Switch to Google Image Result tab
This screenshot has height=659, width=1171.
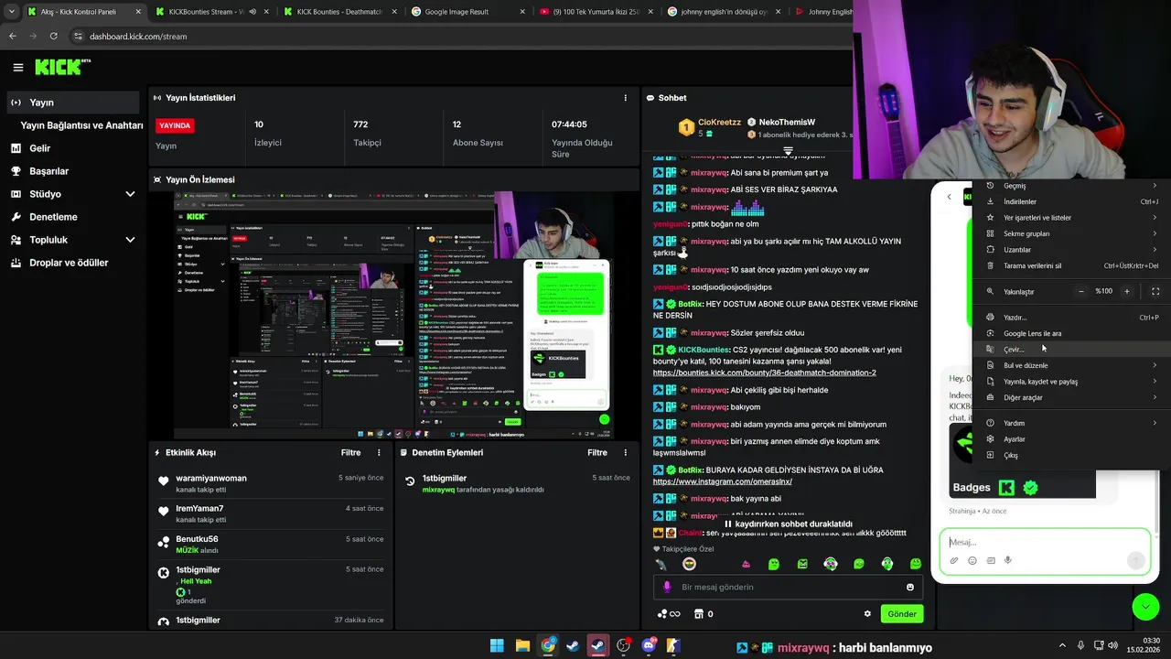click(466, 12)
